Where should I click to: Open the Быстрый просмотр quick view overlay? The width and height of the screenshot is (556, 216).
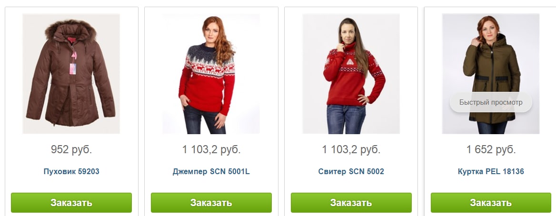coord(491,102)
